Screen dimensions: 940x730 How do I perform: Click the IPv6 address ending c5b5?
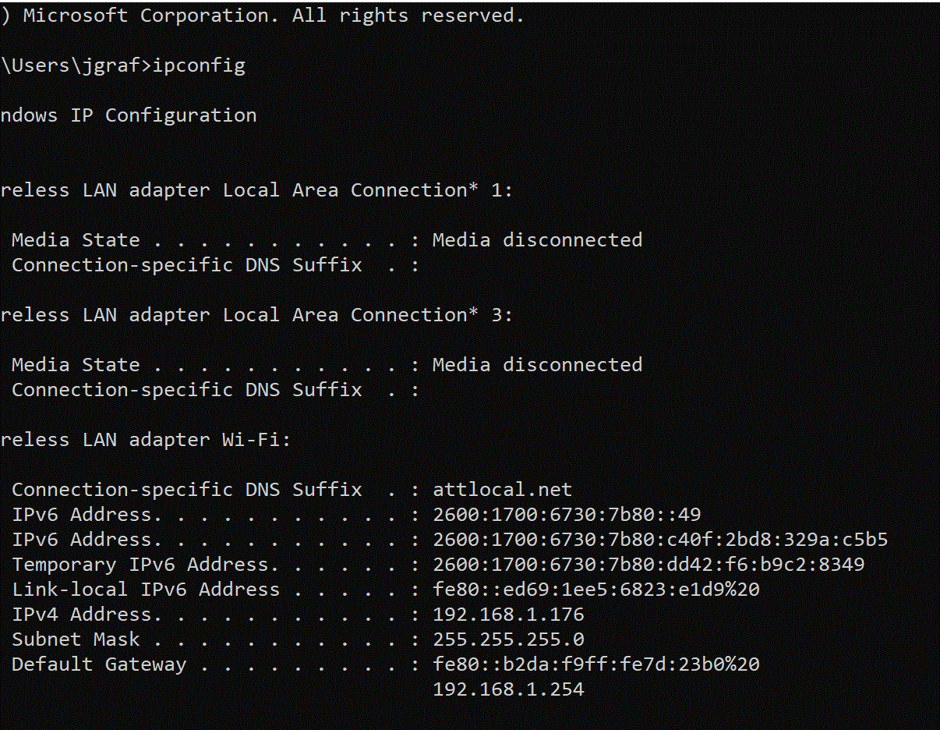click(x=660, y=540)
